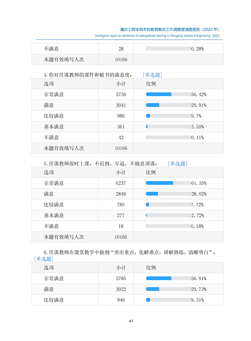Click the 61.35% progress bar
The image size is (251, 341).
[168, 183]
